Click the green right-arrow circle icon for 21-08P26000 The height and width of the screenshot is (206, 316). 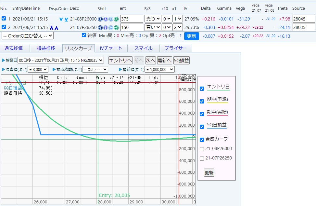pos(116,19)
